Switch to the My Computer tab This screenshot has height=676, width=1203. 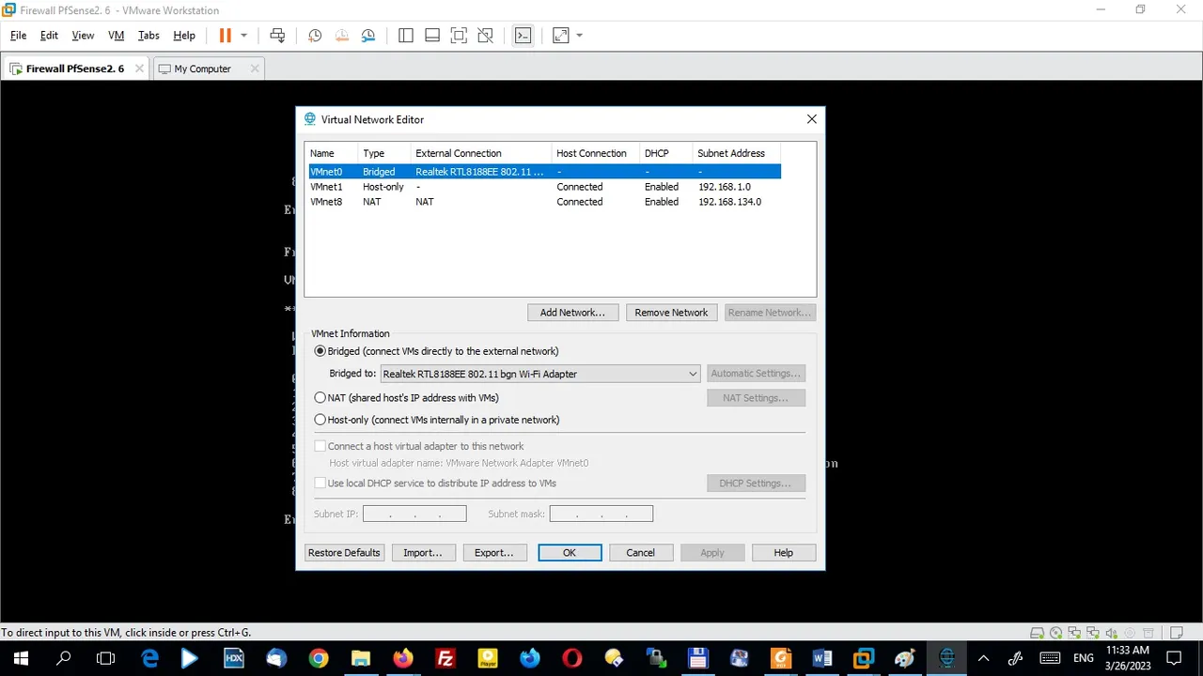pyautogui.click(x=202, y=69)
